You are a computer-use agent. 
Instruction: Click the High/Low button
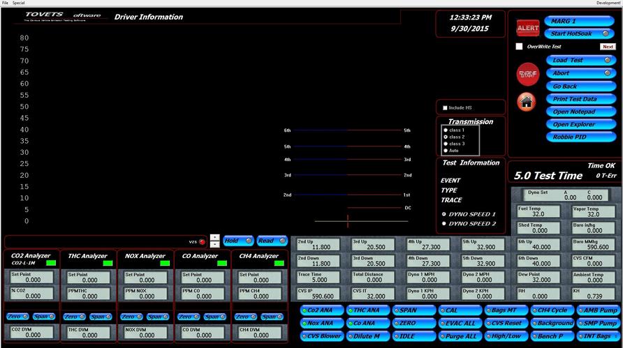point(506,336)
